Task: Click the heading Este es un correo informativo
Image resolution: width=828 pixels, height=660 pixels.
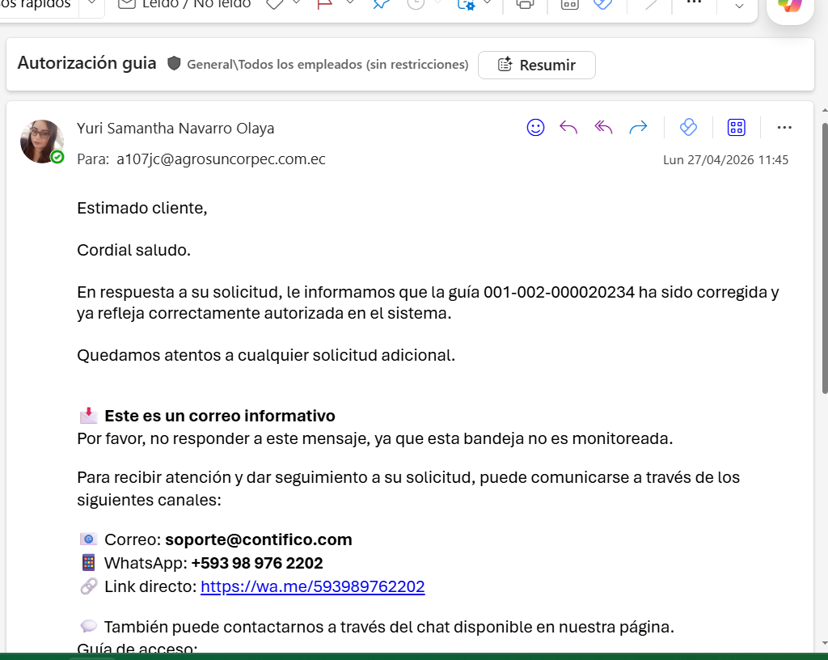Action: 220,416
